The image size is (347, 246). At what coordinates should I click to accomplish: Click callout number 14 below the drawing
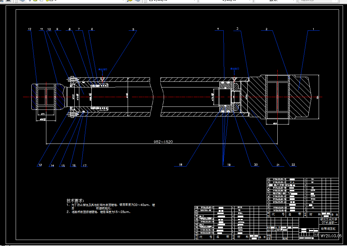tap(52, 165)
